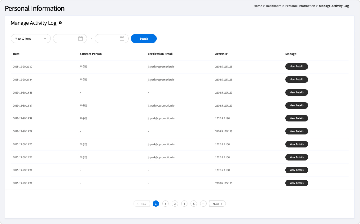Screen dimensions: 360x224
Task: Select page 5 in the pagination
Action: pyautogui.click(x=194, y=204)
